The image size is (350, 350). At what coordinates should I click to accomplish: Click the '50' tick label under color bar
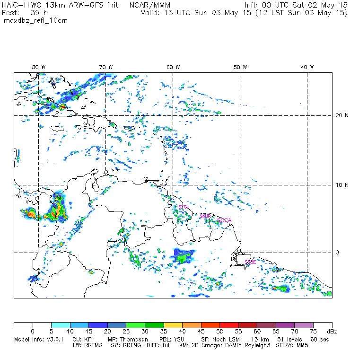(x=220, y=332)
